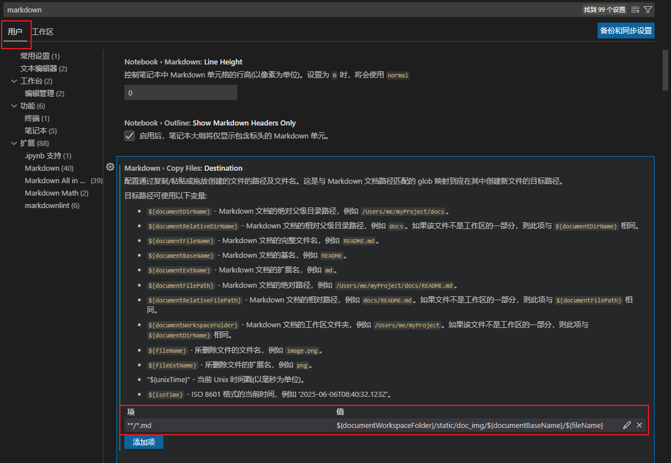The width and height of the screenshot is (671, 463).
Task: Click the markdown settings search box
Action: pos(283,10)
